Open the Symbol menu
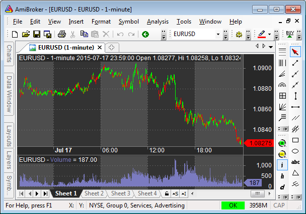306x214 pixels. [129, 22]
